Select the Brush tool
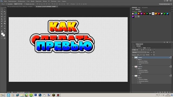 (x=5, y=16)
